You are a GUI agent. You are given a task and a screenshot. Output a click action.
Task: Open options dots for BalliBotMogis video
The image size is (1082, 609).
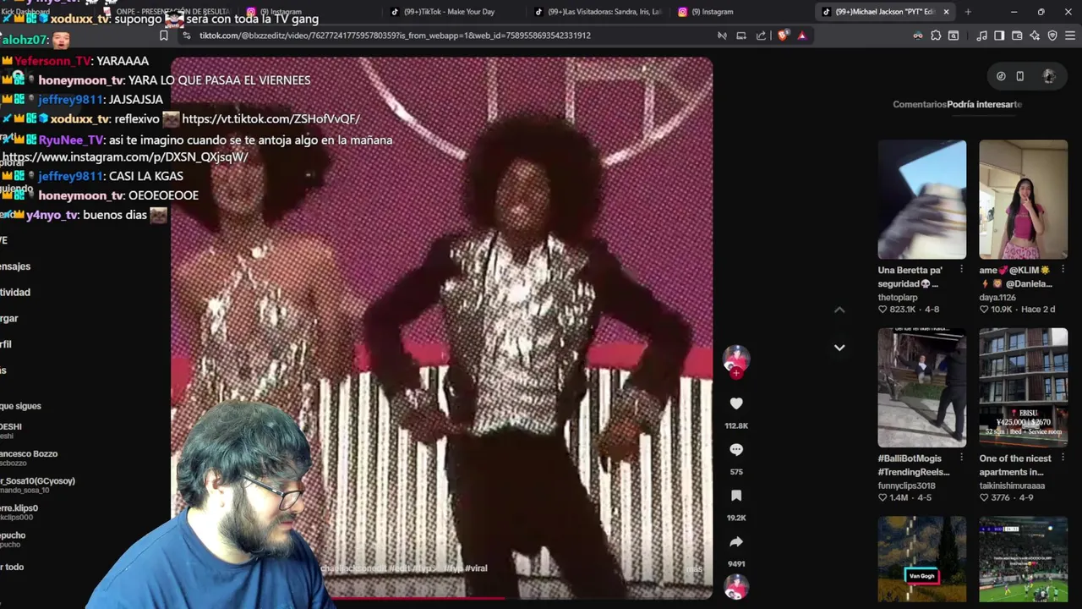click(x=961, y=458)
